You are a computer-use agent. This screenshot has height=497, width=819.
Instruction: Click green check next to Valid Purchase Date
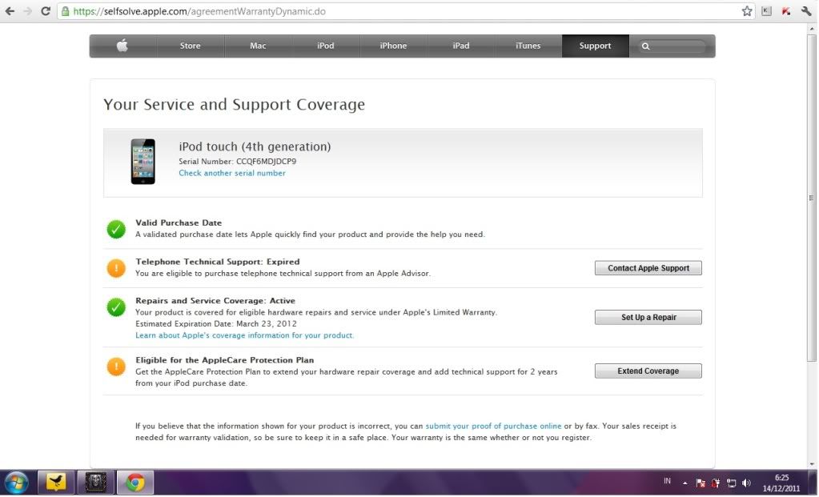(116, 229)
